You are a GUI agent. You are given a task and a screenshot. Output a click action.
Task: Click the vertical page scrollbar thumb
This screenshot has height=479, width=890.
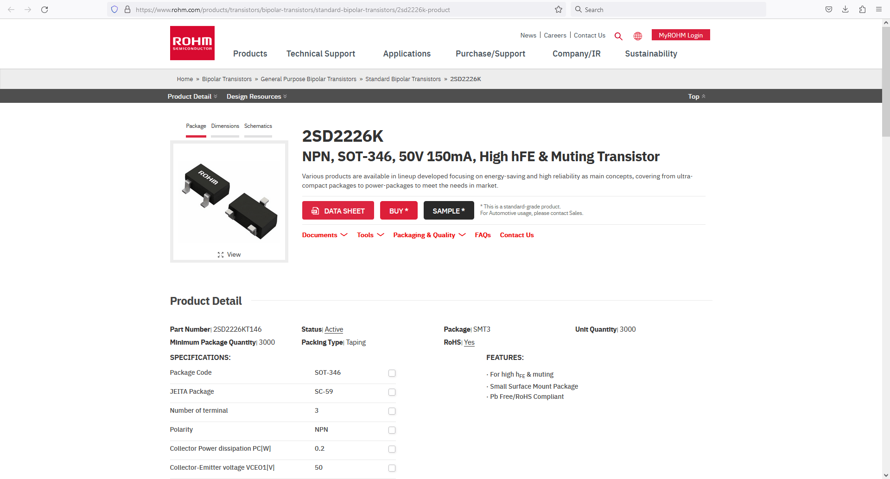coord(886,81)
